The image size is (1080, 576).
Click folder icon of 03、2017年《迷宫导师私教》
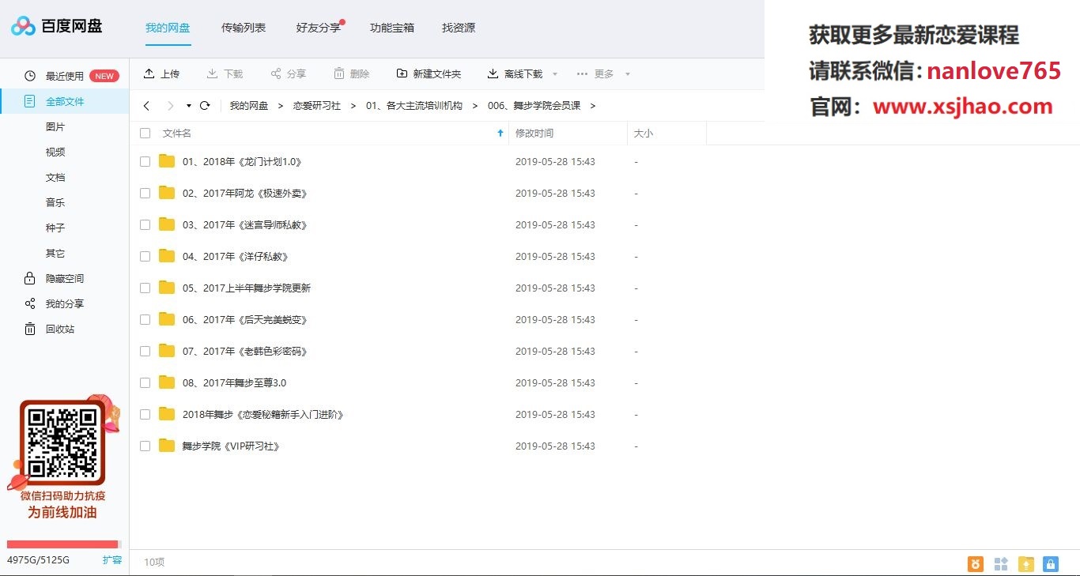(x=167, y=224)
